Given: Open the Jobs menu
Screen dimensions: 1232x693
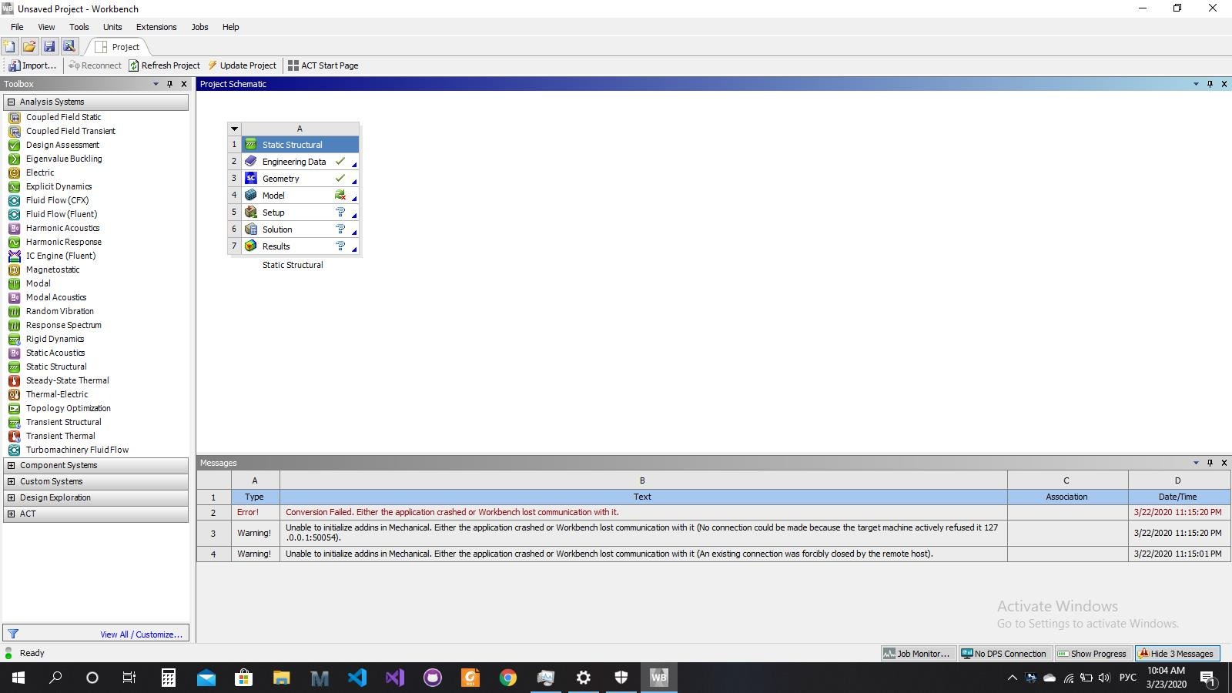Looking at the screenshot, I should (199, 27).
